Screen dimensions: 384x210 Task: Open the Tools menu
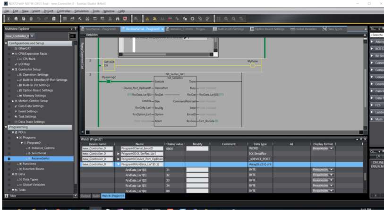point(96,11)
